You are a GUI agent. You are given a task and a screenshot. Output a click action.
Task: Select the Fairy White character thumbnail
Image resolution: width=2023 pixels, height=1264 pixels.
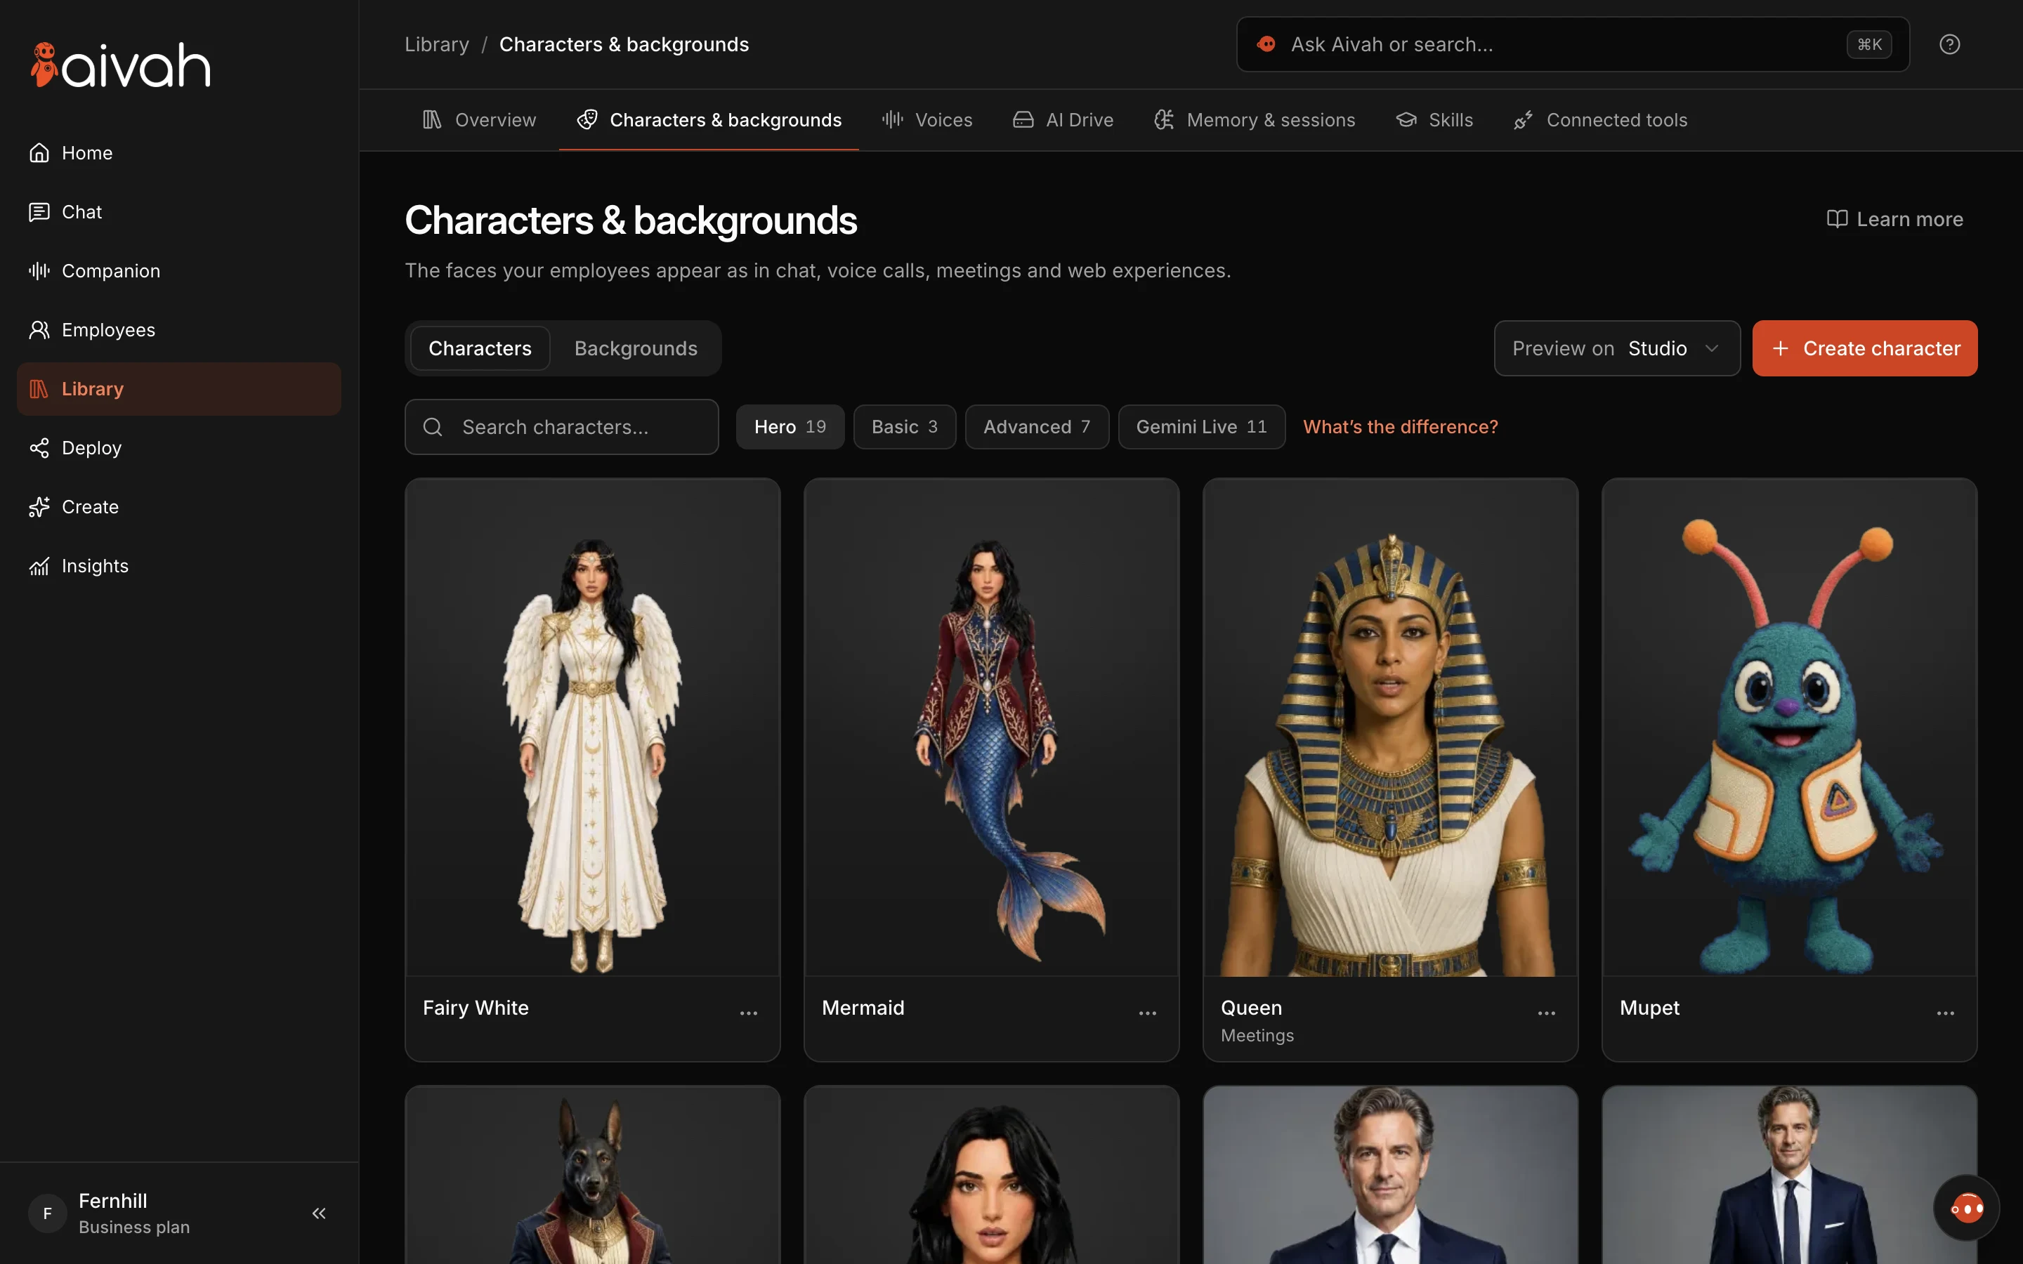[x=593, y=728]
